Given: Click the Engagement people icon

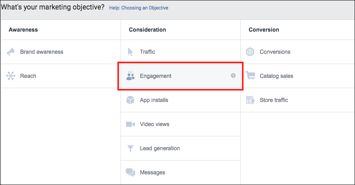Looking at the screenshot, I should coord(130,76).
